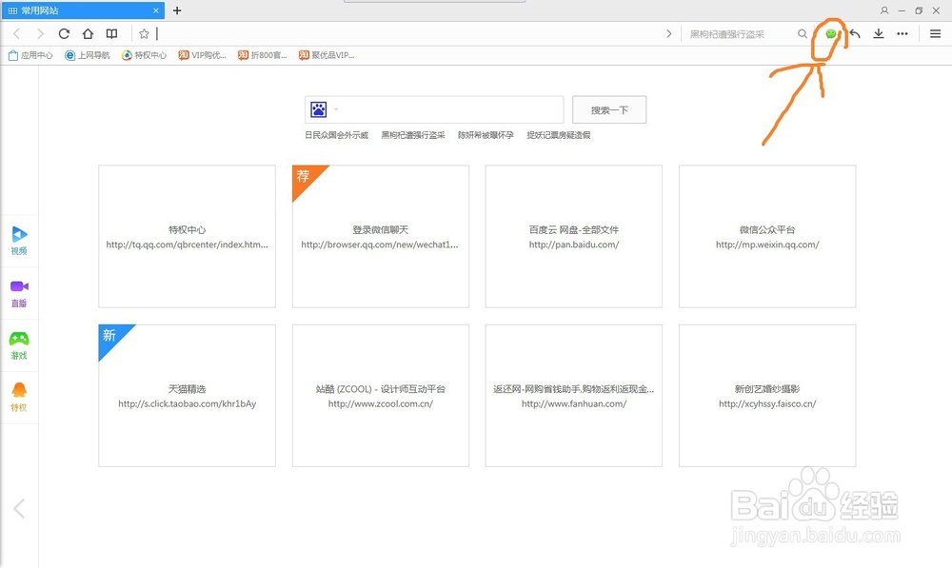Open the three-dots more tools icon

[x=902, y=34]
